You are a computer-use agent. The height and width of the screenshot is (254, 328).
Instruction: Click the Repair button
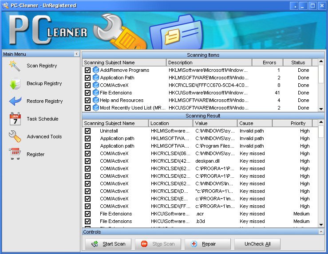208,244
